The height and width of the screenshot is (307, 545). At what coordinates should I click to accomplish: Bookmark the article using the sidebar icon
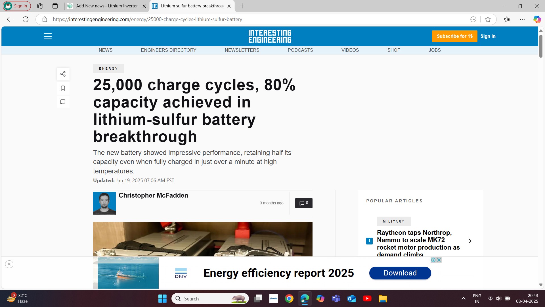pyautogui.click(x=63, y=88)
